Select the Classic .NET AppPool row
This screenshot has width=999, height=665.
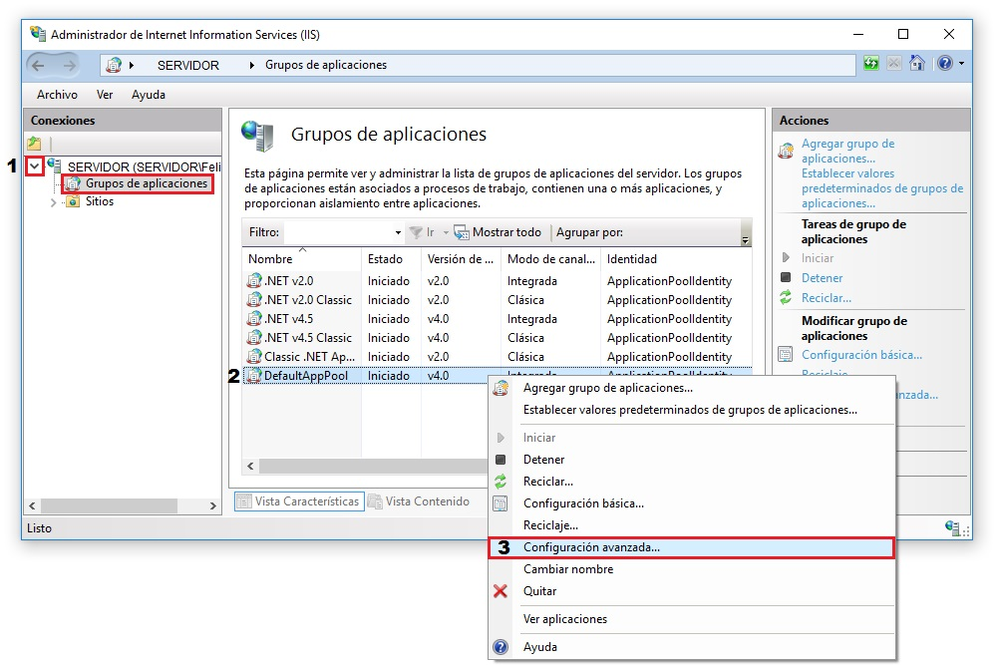[x=497, y=357]
